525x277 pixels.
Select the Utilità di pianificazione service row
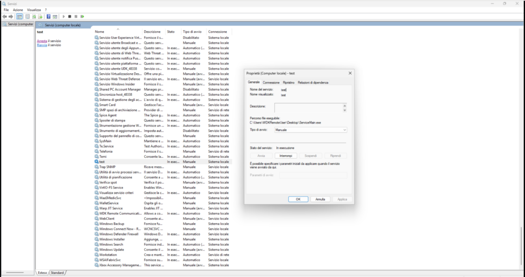coord(163,177)
